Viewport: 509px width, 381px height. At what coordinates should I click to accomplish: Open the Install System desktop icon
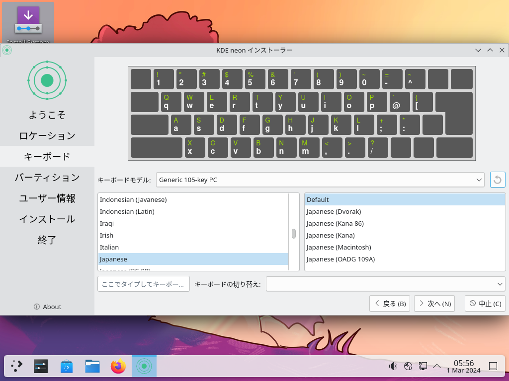click(28, 23)
